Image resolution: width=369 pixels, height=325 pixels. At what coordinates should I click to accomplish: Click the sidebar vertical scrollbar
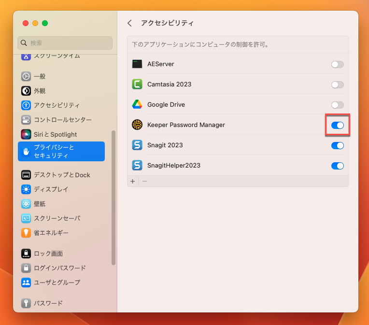[114, 198]
